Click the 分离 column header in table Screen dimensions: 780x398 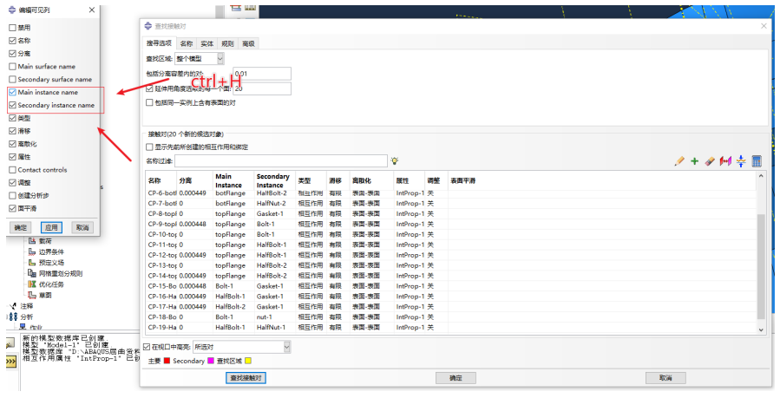[x=194, y=181]
